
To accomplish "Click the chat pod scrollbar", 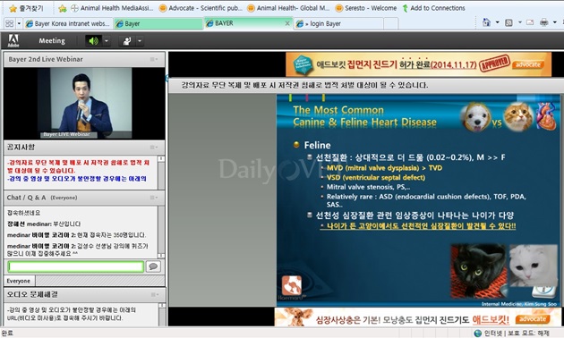I will tap(161, 232).
